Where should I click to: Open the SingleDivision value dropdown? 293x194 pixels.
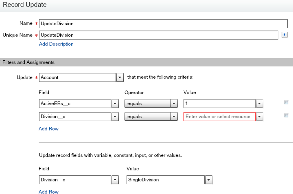209,180
